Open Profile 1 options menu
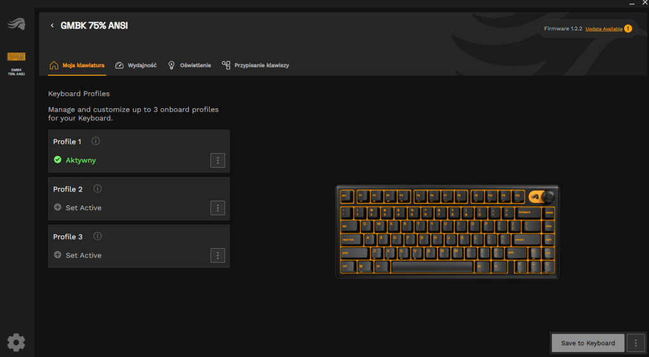649x357 pixels. pos(218,160)
